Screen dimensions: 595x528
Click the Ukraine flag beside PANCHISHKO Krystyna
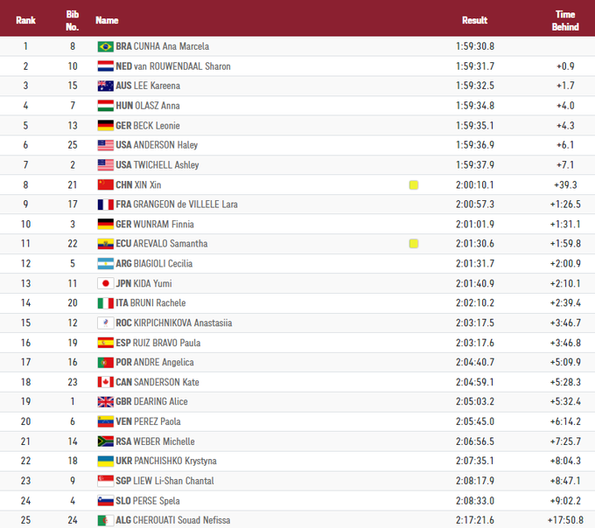(105, 461)
